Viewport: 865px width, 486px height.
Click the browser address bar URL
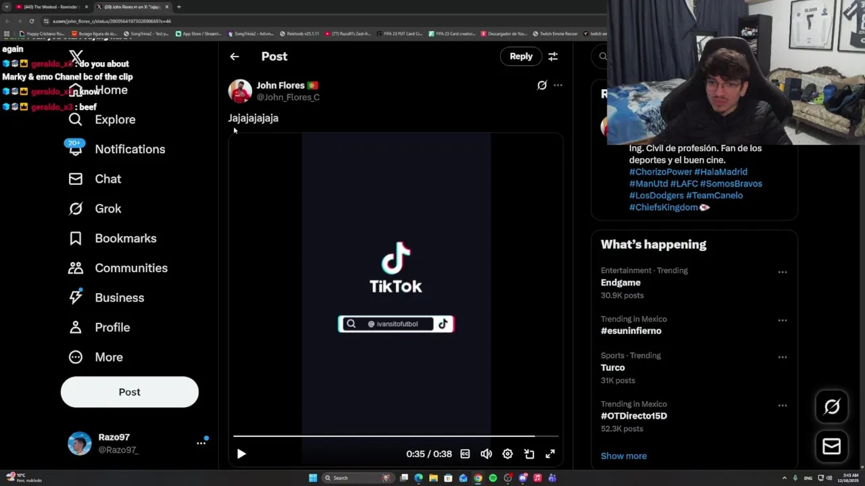pyautogui.click(x=112, y=21)
